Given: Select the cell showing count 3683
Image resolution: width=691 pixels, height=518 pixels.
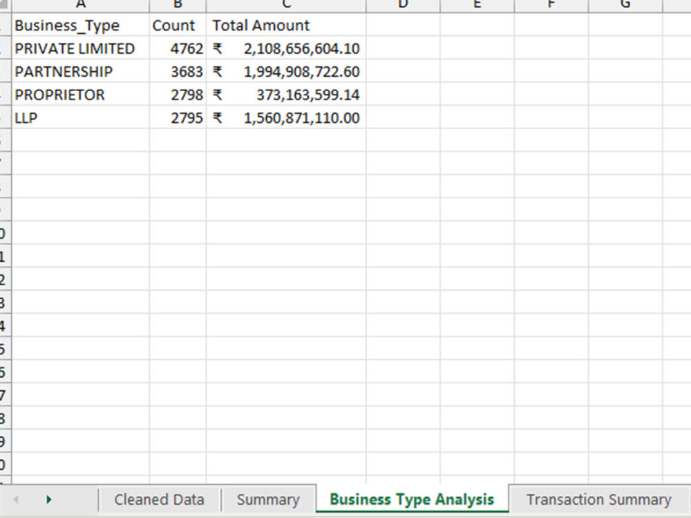Looking at the screenshot, I should click(x=178, y=71).
